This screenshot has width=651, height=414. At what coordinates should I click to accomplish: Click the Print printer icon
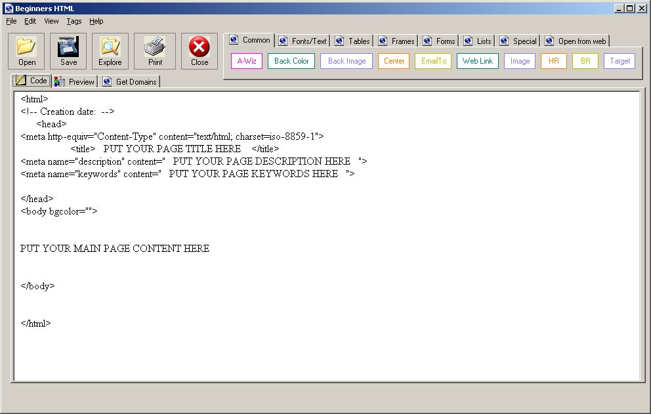point(155,46)
